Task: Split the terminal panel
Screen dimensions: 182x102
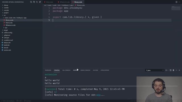Action: coord(171,70)
